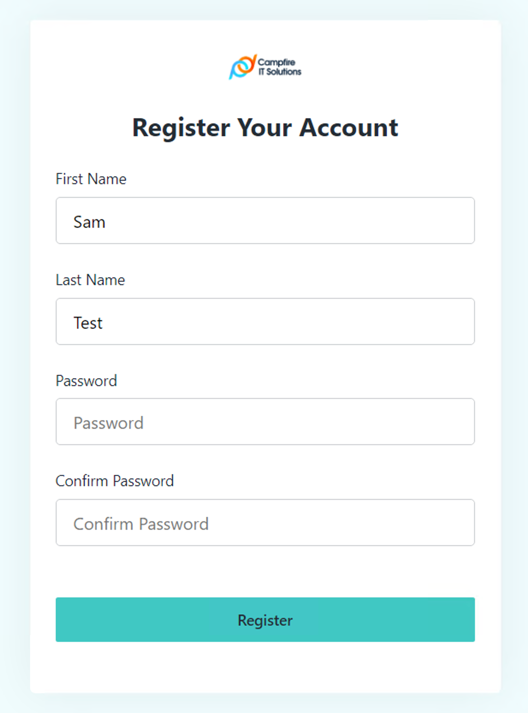Viewport: 528px width, 713px height.
Task: Place the cursor on the Test text
Action: [88, 323]
